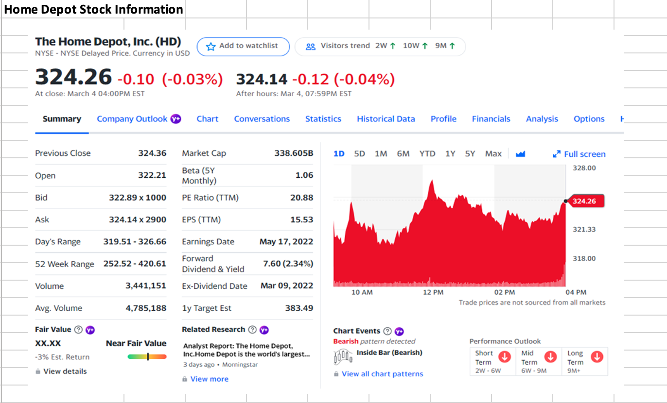Open the Company Outlook tab

pos(132,119)
